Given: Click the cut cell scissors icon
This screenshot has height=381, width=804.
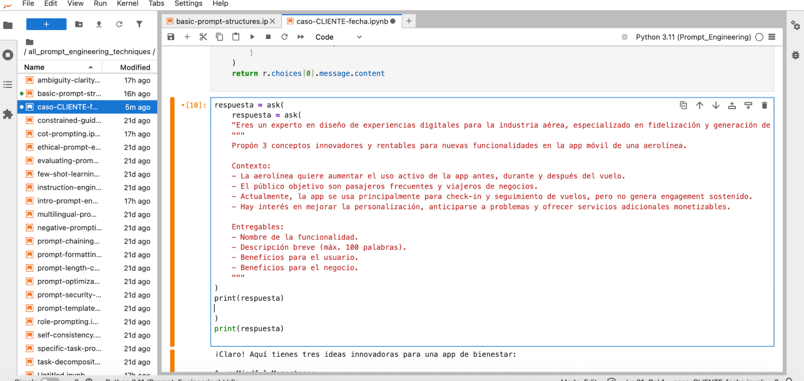Looking at the screenshot, I should pyautogui.click(x=203, y=37).
